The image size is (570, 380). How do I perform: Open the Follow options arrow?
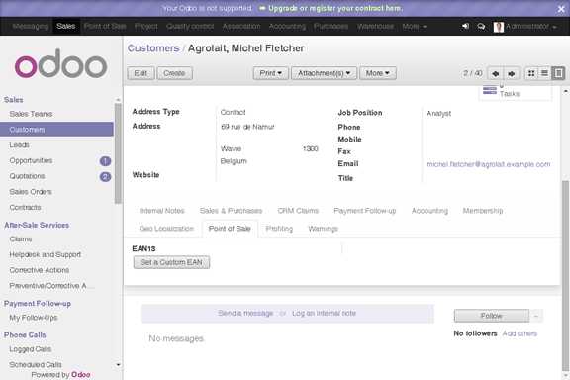point(536,316)
